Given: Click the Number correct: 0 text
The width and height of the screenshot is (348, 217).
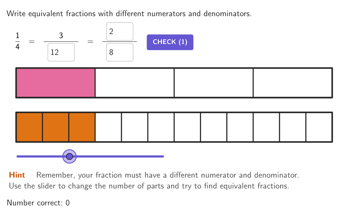Looking at the screenshot, I should (38, 203).
